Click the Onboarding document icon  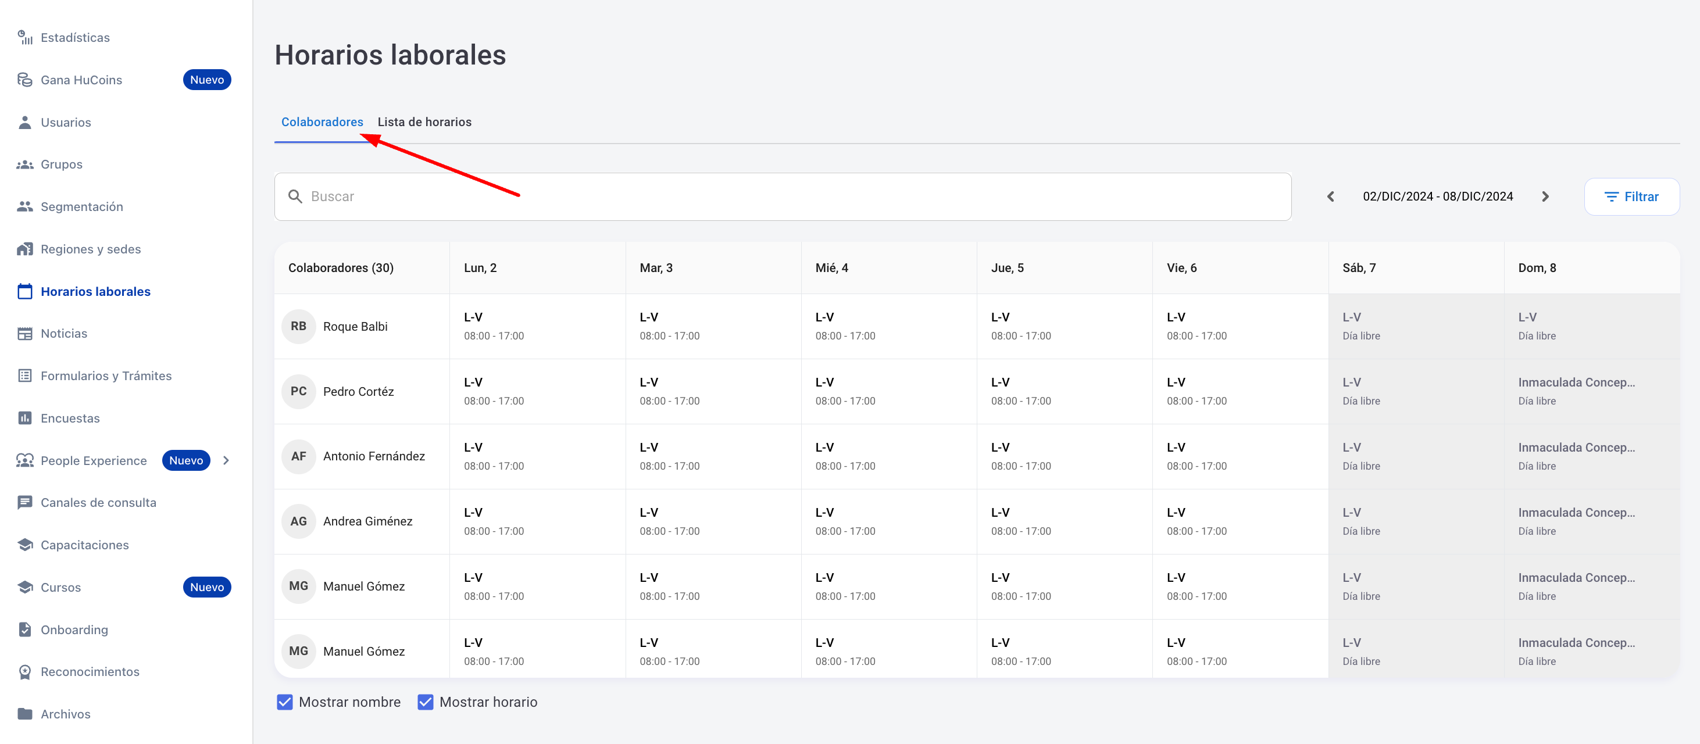pyautogui.click(x=25, y=629)
